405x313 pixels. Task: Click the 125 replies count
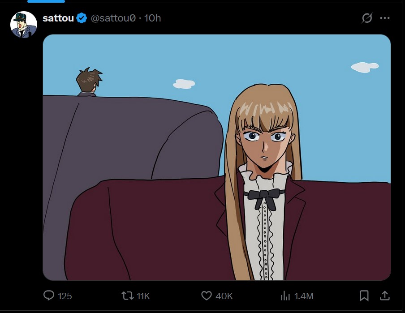point(65,296)
